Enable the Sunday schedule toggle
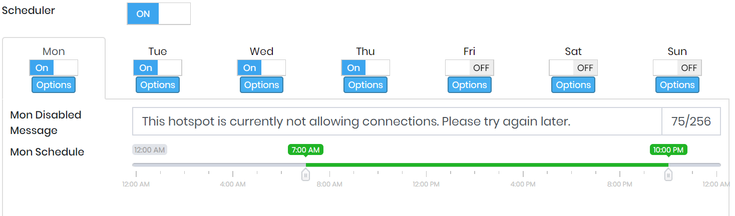 click(677, 67)
